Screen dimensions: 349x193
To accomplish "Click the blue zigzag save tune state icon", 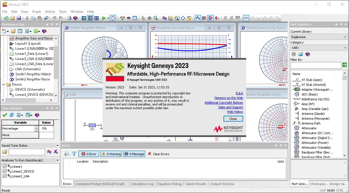I will click(x=49, y=152).
